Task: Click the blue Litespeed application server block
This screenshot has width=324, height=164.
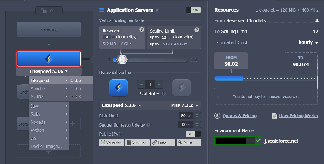Action: point(49,59)
